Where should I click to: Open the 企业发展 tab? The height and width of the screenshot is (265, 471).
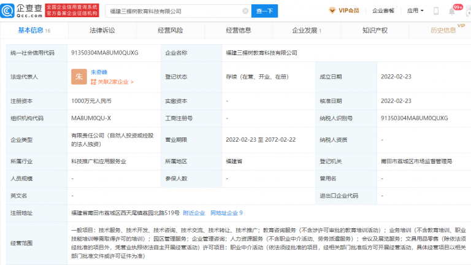coord(307,30)
